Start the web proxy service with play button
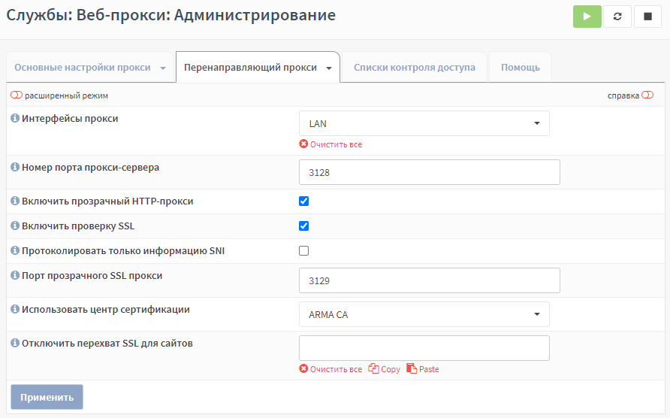Viewport: 670px width, 418px height. point(587,17)
